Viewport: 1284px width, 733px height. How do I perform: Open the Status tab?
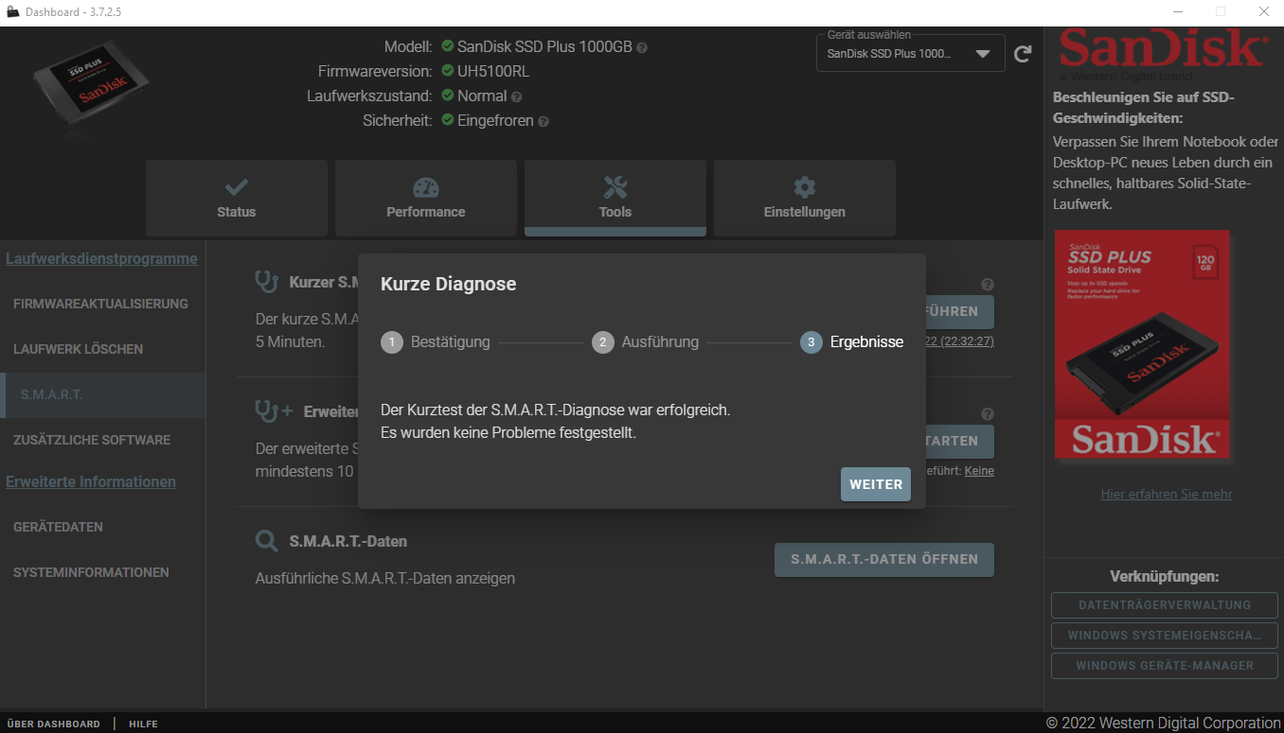click(x=237, y=198)
